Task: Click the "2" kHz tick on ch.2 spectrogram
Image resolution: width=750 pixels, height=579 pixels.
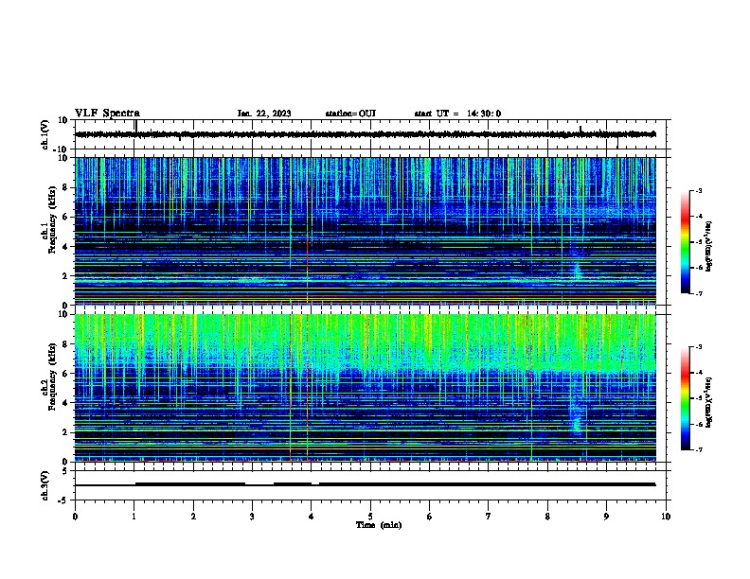Action: [66, 432]
